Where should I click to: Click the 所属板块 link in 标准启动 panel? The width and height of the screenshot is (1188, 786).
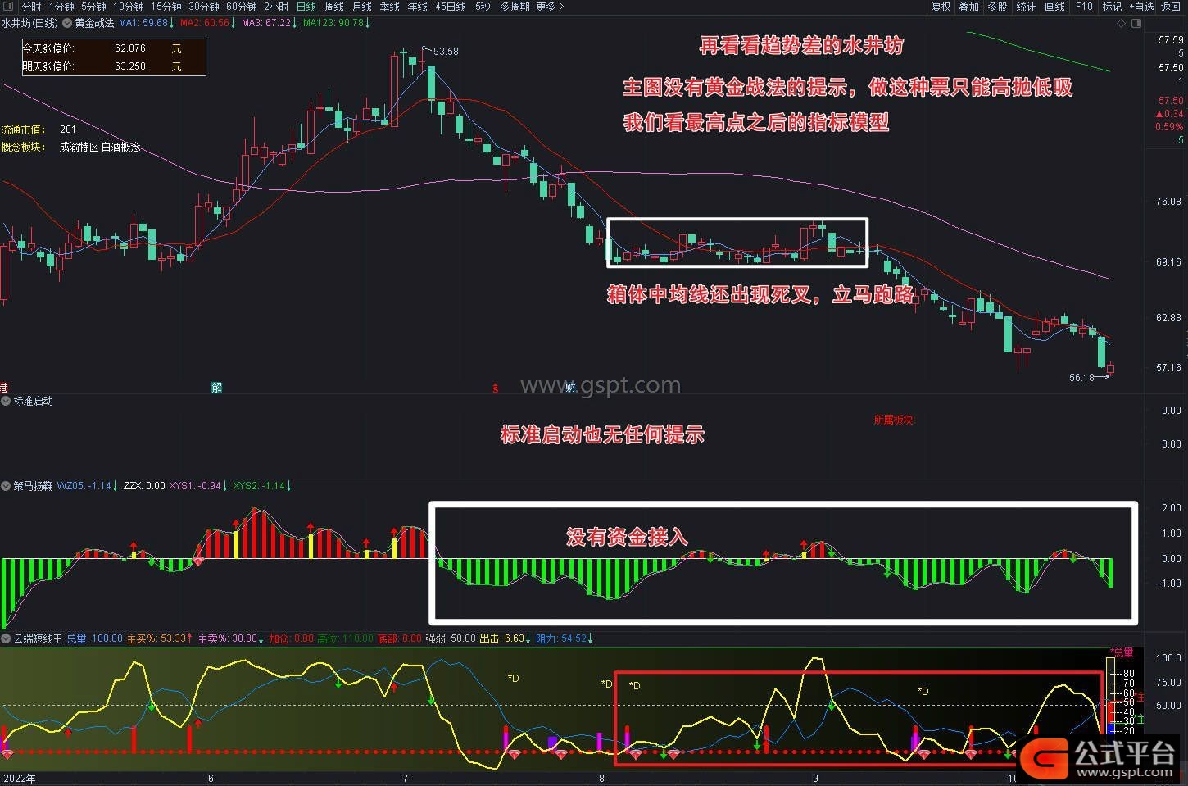point(893,420)
